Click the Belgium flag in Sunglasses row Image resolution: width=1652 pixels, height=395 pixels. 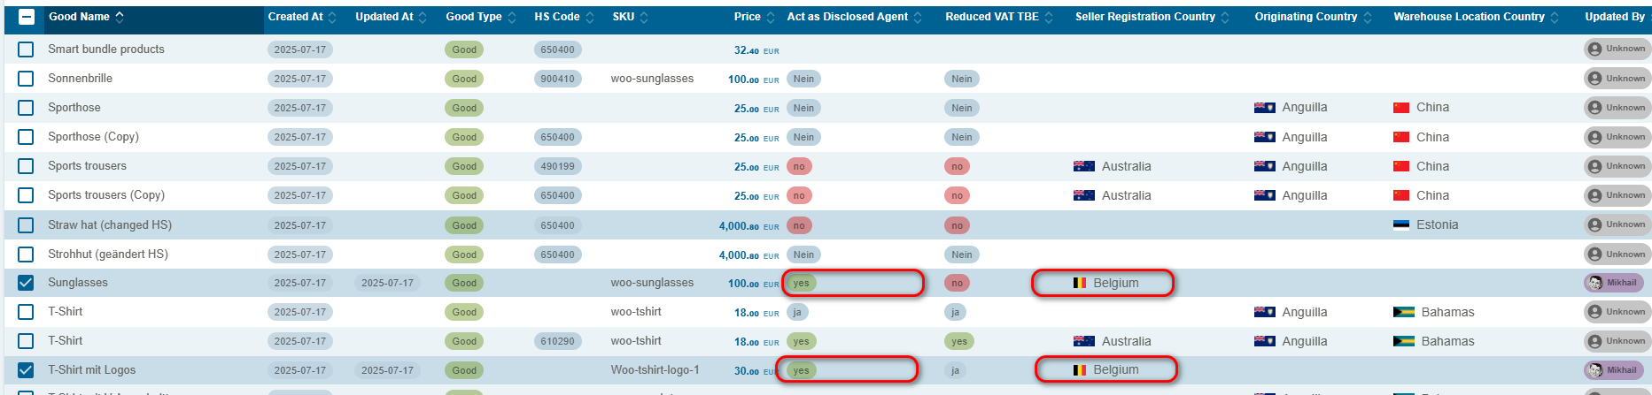[x=1080, y=283]
